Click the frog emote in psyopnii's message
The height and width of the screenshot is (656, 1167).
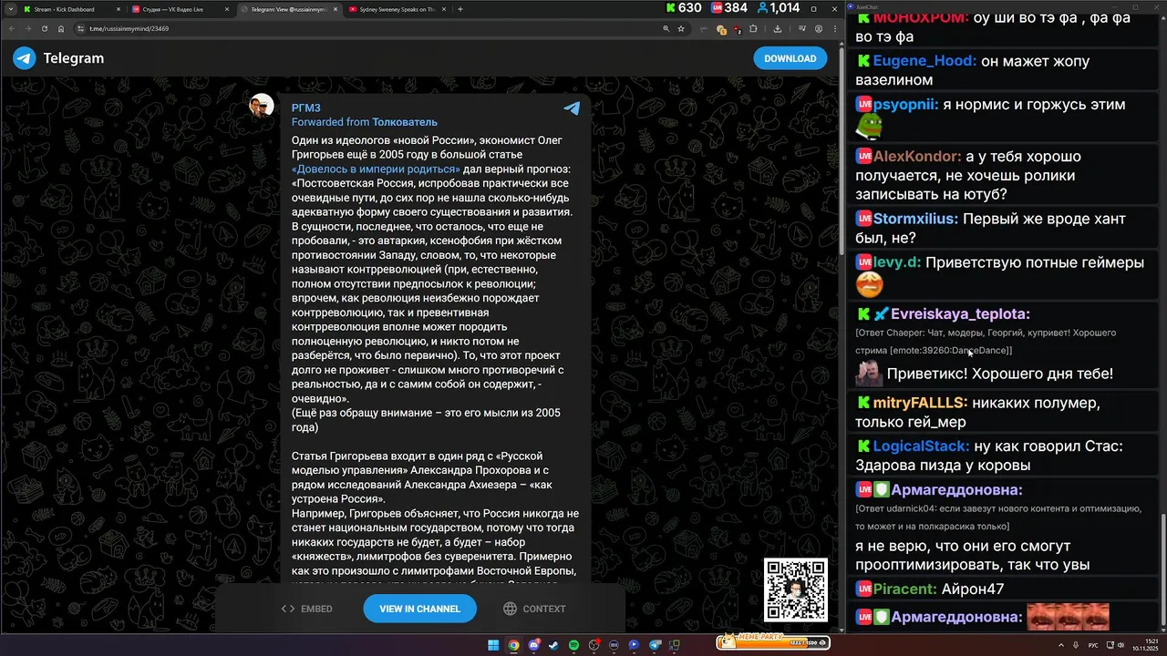[x=869, y=125]
